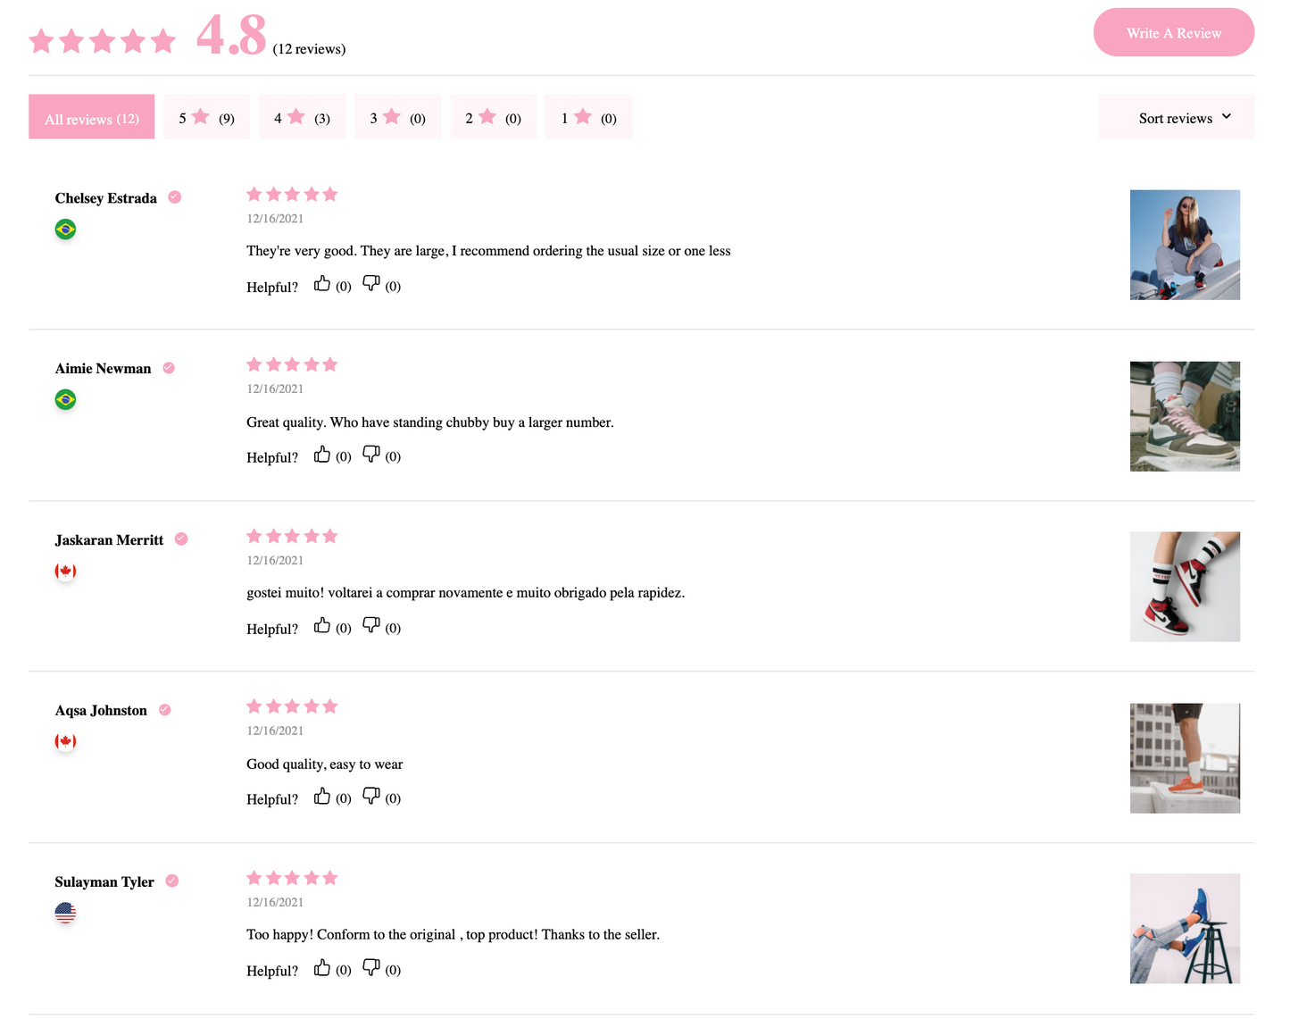Filter by 1 star reviews (0)
1290x1019 pixels.
pos(588,117)
